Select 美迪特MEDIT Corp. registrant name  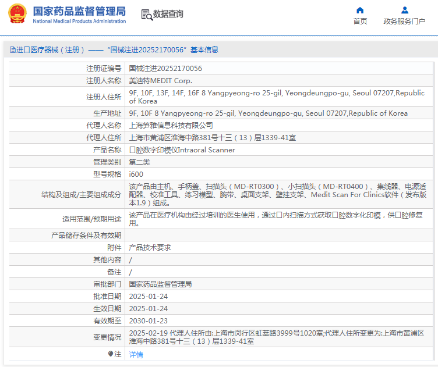click(161, 81)
